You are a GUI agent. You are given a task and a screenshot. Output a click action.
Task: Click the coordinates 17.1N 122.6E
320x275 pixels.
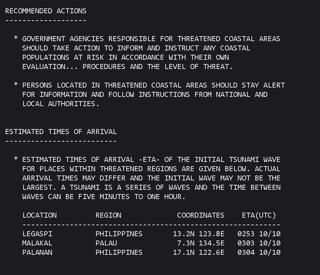coord(198,252)
